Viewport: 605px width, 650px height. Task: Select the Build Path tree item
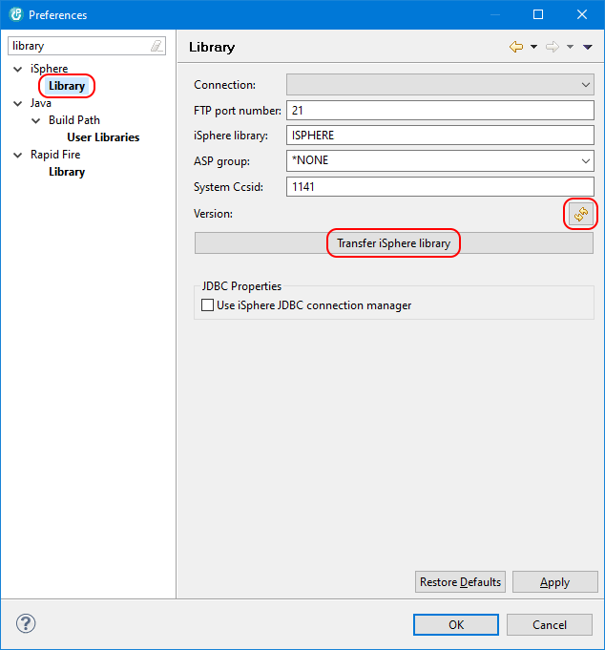click(x=74, y=120)
